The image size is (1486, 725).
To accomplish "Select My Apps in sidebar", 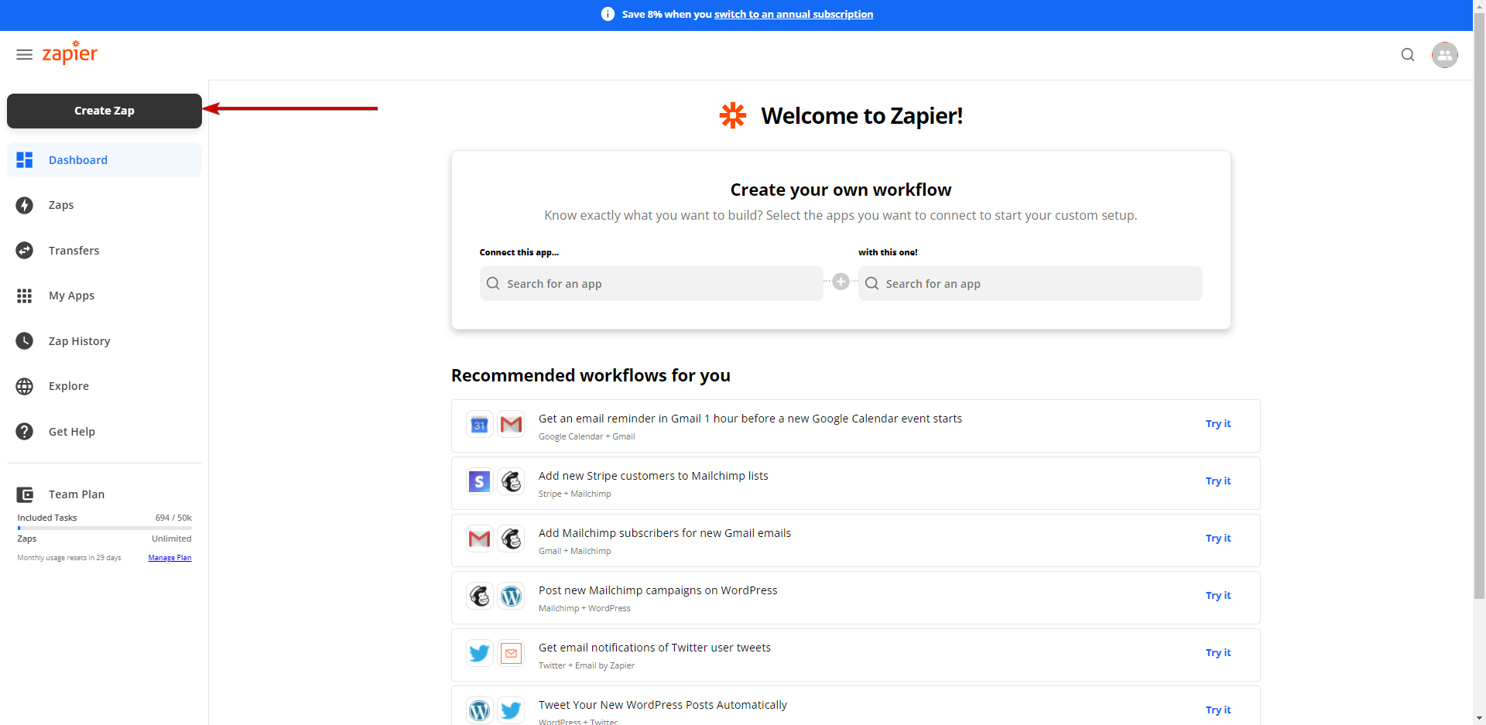I will [104, 296].
